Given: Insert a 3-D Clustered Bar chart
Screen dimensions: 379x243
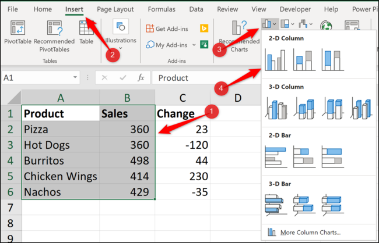Looking at the screenshot, I should pos(276,204).
